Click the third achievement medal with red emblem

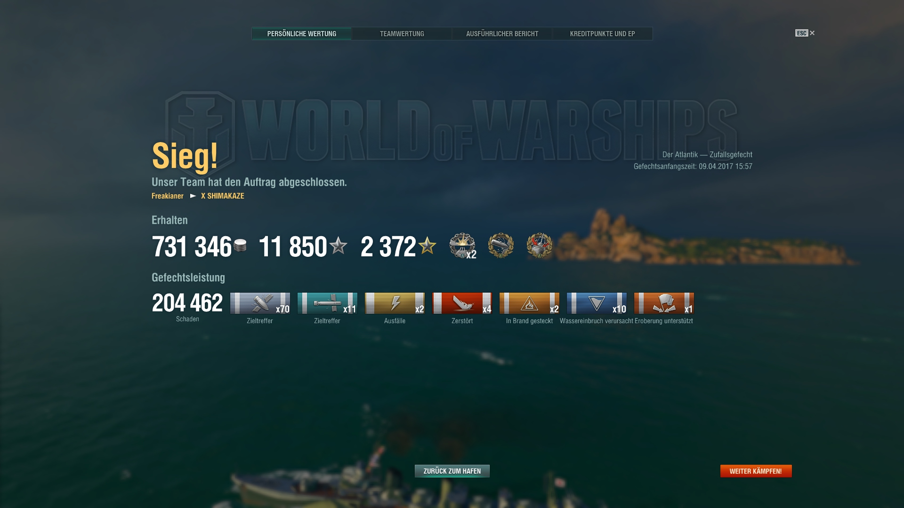click(539, 246)
